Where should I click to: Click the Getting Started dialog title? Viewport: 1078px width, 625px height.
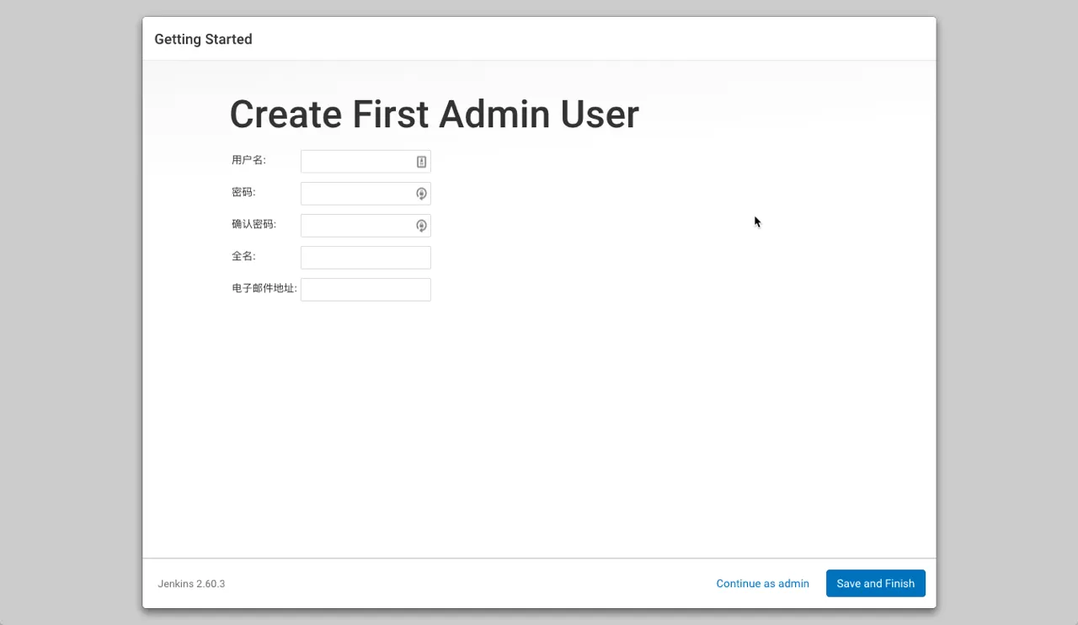point(203,40)
